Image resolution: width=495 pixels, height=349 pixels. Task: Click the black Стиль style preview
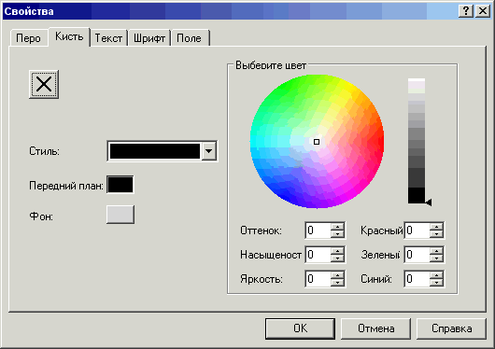click(155, 151)
